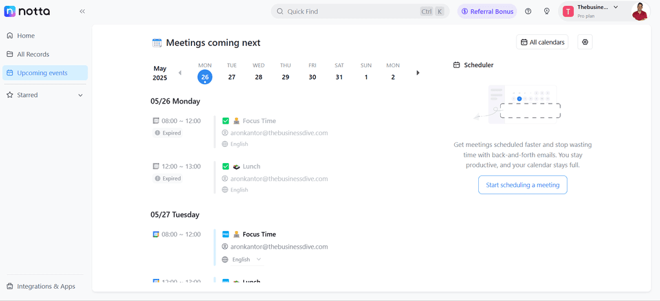The width and height of the screenshot is (660, 301).
Task: Click the organizer email on Tuesday Focus Time
Action: [x=279, y=247]
